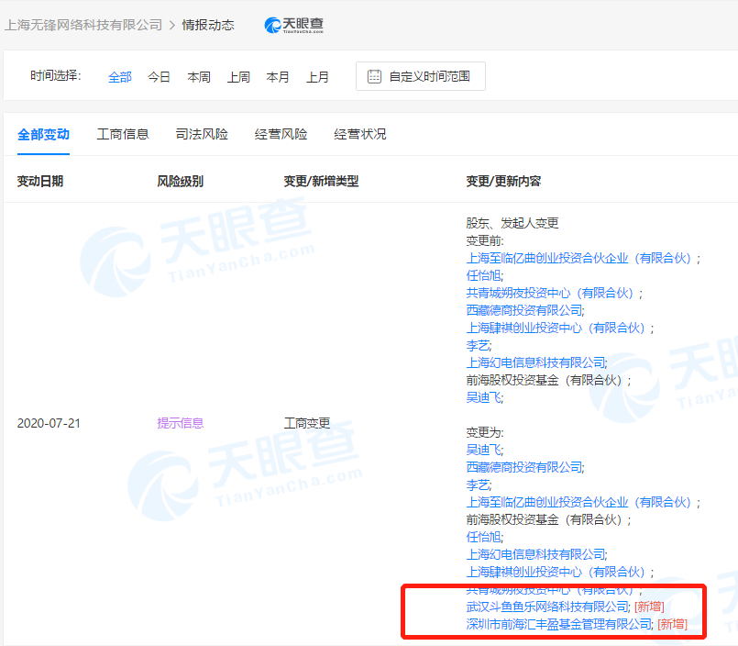738x646 pixels.
Task: Go to the 经营状况 tab
Action: (360, 135)
